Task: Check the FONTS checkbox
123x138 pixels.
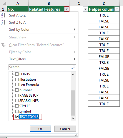Action: tap(17, 74)
